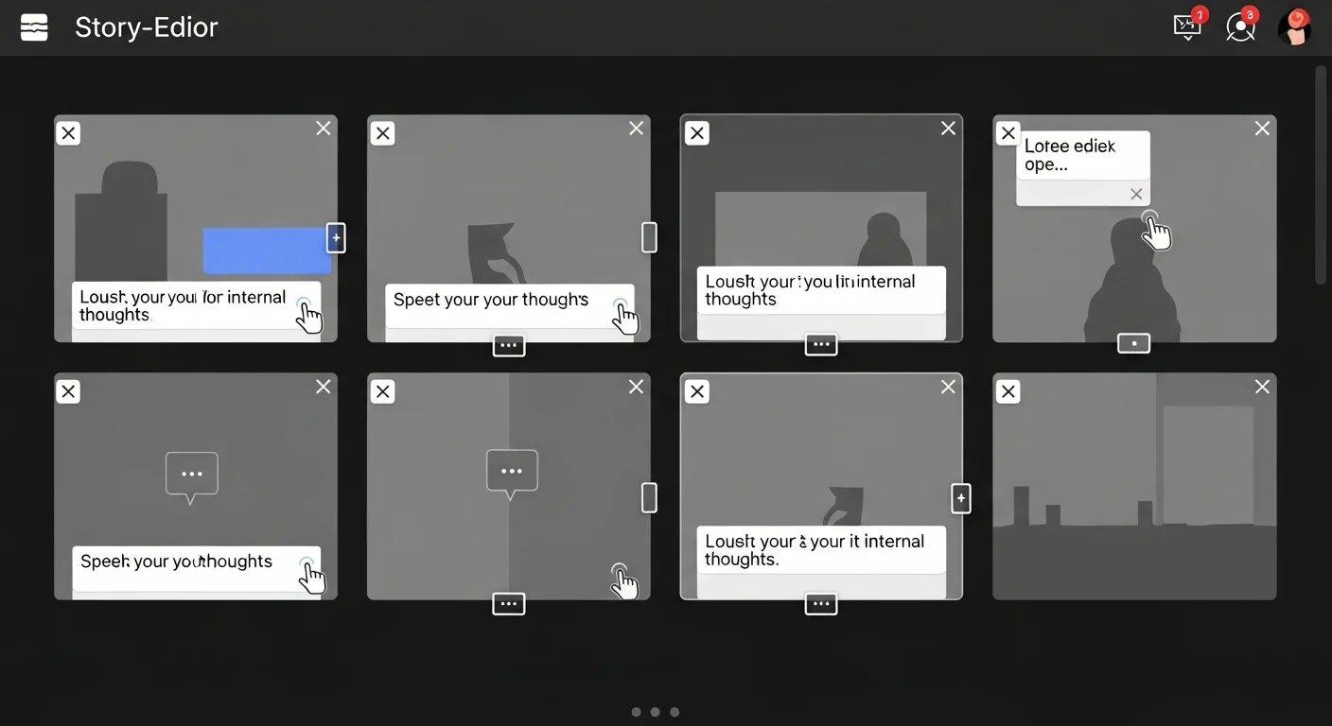Open the account icon with badge 3
The height and width of the screenshot is (726, 1332).
coord(1240,26)
